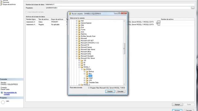The image size is (198, 111).
Task: Click the Nombre de archivo column header
Action: pos(167,19)
